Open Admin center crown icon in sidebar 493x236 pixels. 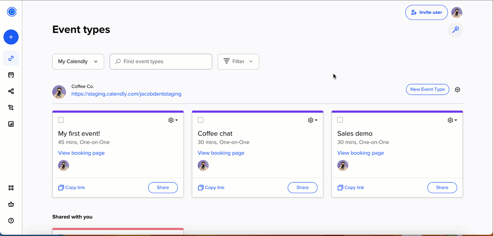coord(11,204)
